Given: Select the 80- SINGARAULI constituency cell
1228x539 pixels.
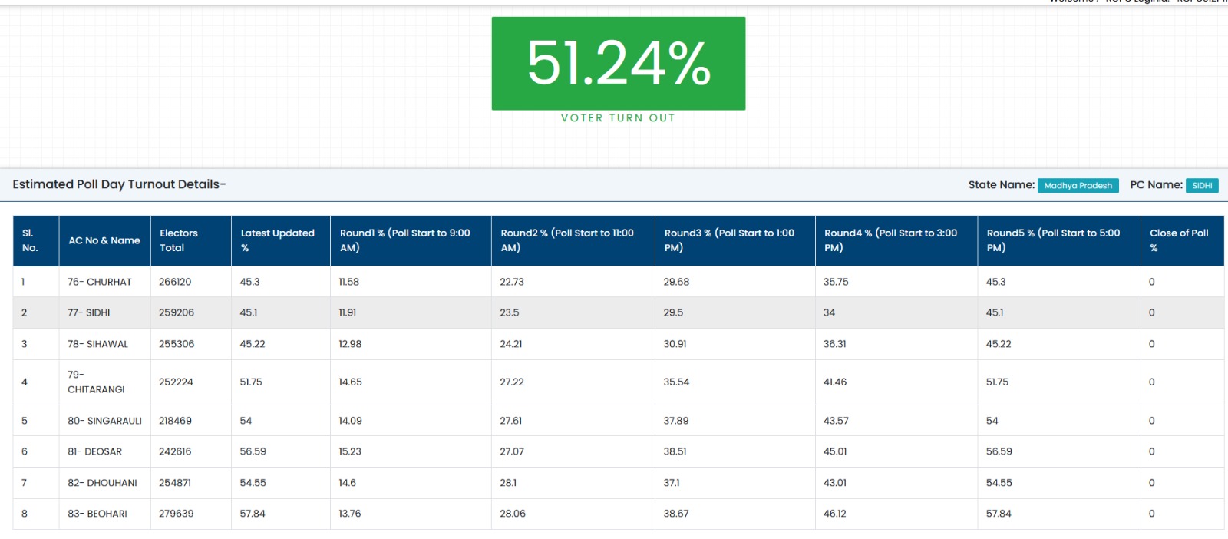Looking at the screenshot, I should (x=104, y=421).
